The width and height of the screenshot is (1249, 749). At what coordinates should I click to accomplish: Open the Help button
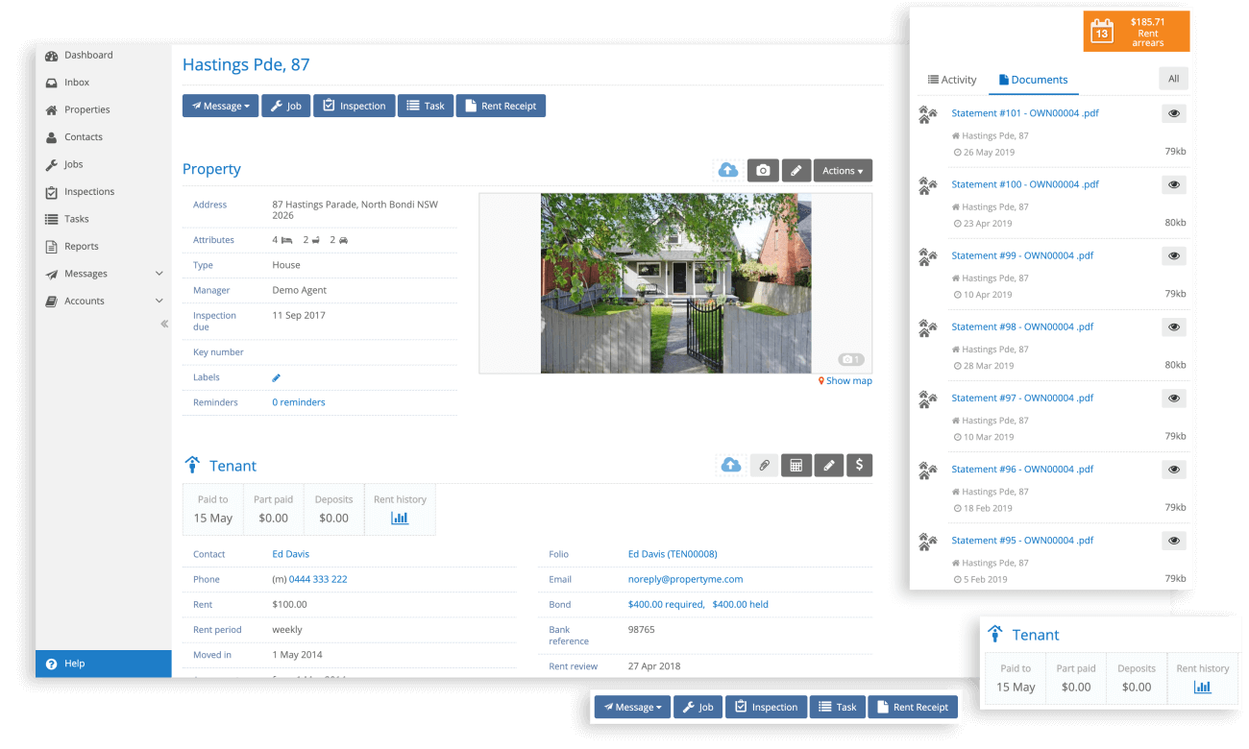pos(104,664)
